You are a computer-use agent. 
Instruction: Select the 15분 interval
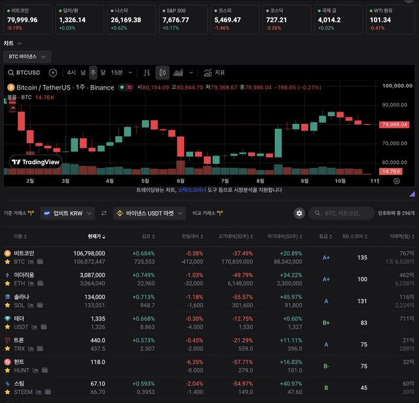click(x=117, y=73)
